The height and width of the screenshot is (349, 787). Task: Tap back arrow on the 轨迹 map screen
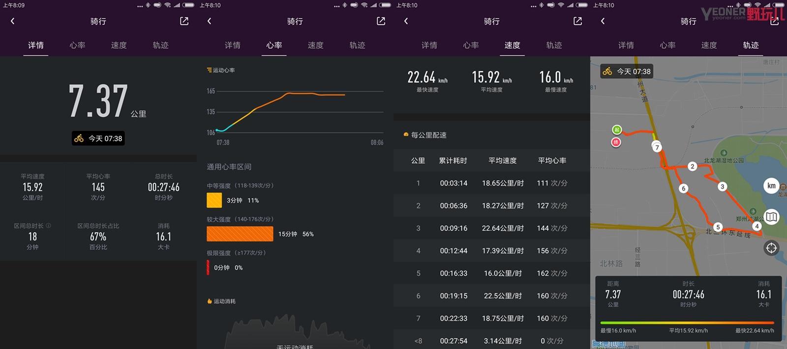point(603,21)
